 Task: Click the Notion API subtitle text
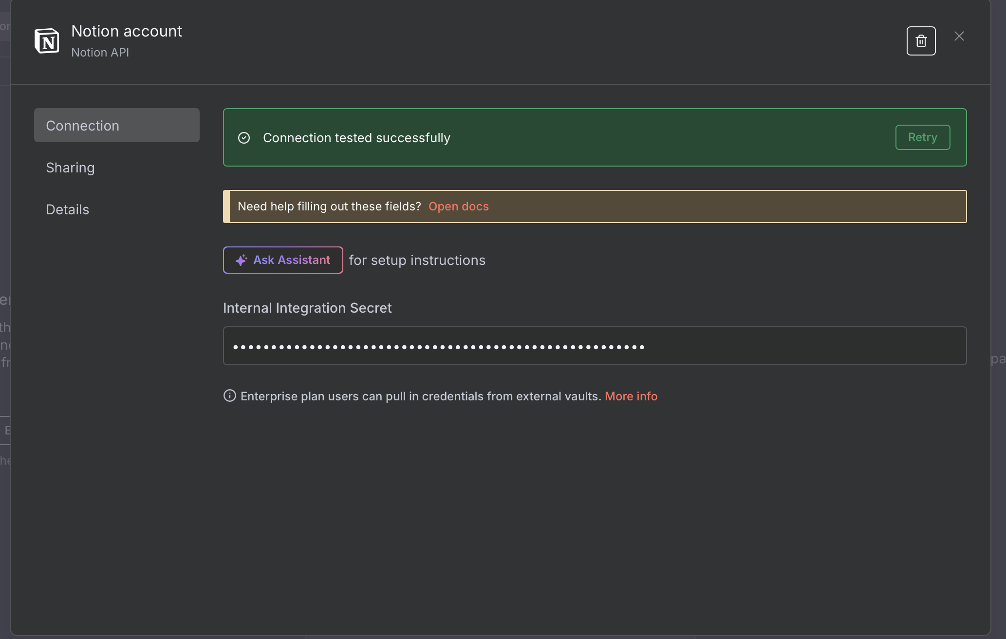point(100,53)
